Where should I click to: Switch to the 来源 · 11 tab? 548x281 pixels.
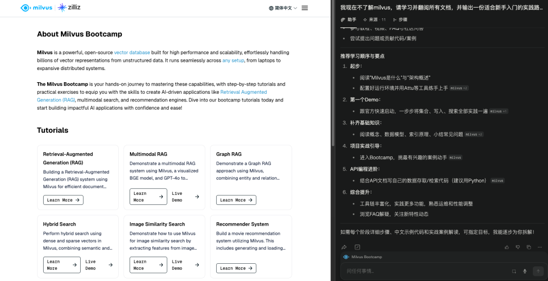[374, 20]
